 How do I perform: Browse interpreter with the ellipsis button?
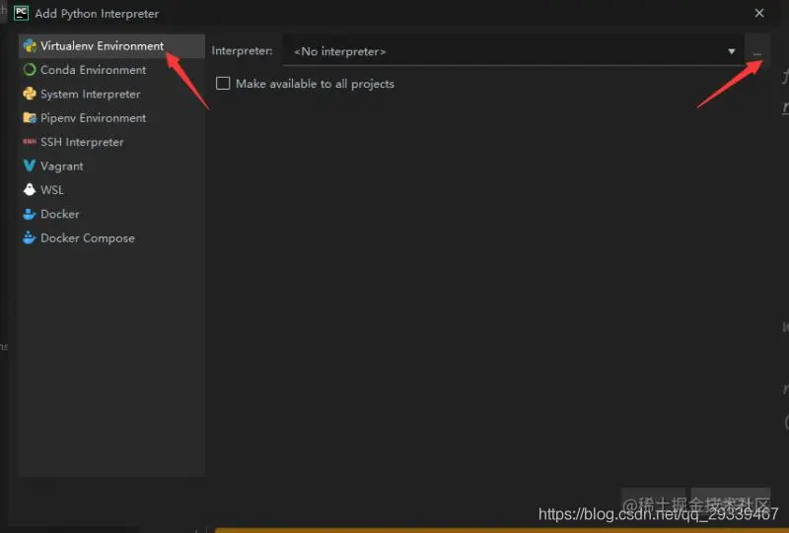(757, 51)
